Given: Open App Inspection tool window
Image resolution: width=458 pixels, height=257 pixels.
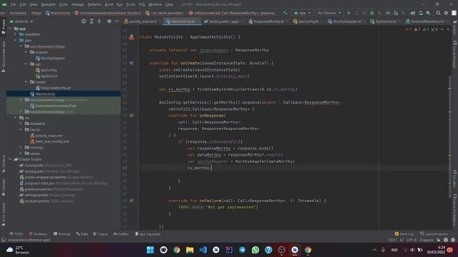Looking at the screenshot, I should 148,233.
